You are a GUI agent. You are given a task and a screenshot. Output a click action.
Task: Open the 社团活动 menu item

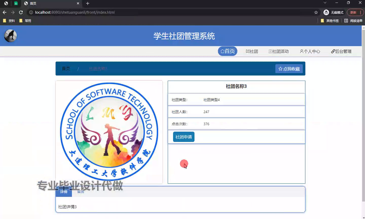pyautogui.click(x=279, y=51)
